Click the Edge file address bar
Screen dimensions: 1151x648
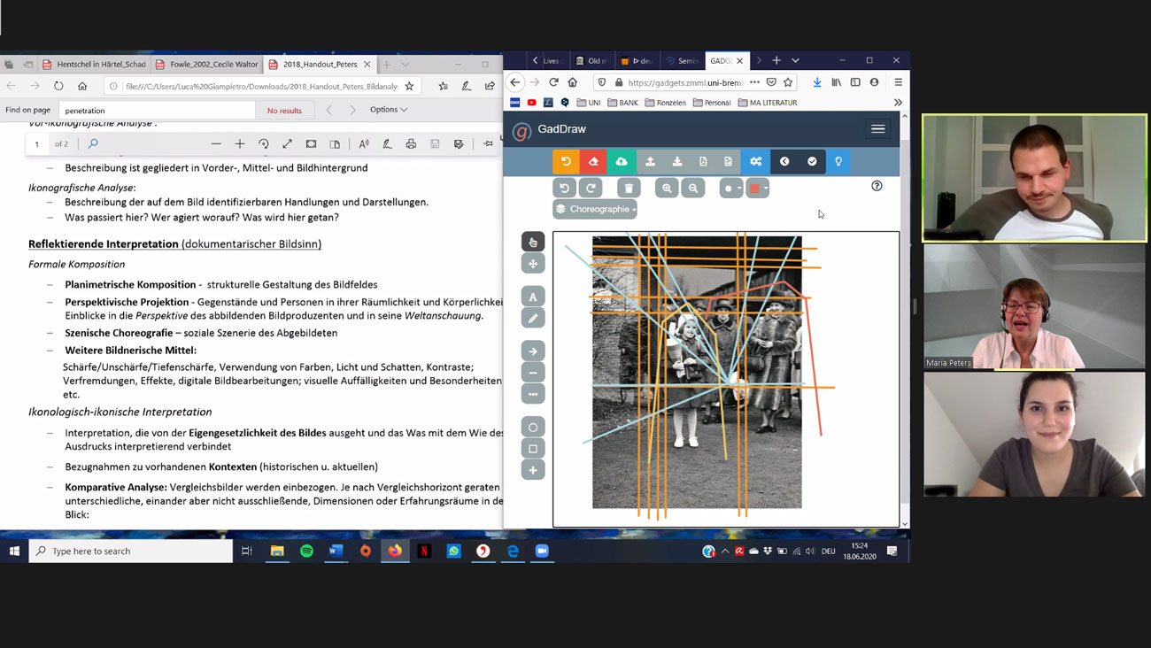(x=261, y=86)
